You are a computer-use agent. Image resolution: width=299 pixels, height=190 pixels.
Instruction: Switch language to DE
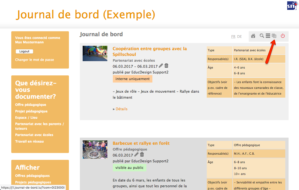click(x=239, y=36)
